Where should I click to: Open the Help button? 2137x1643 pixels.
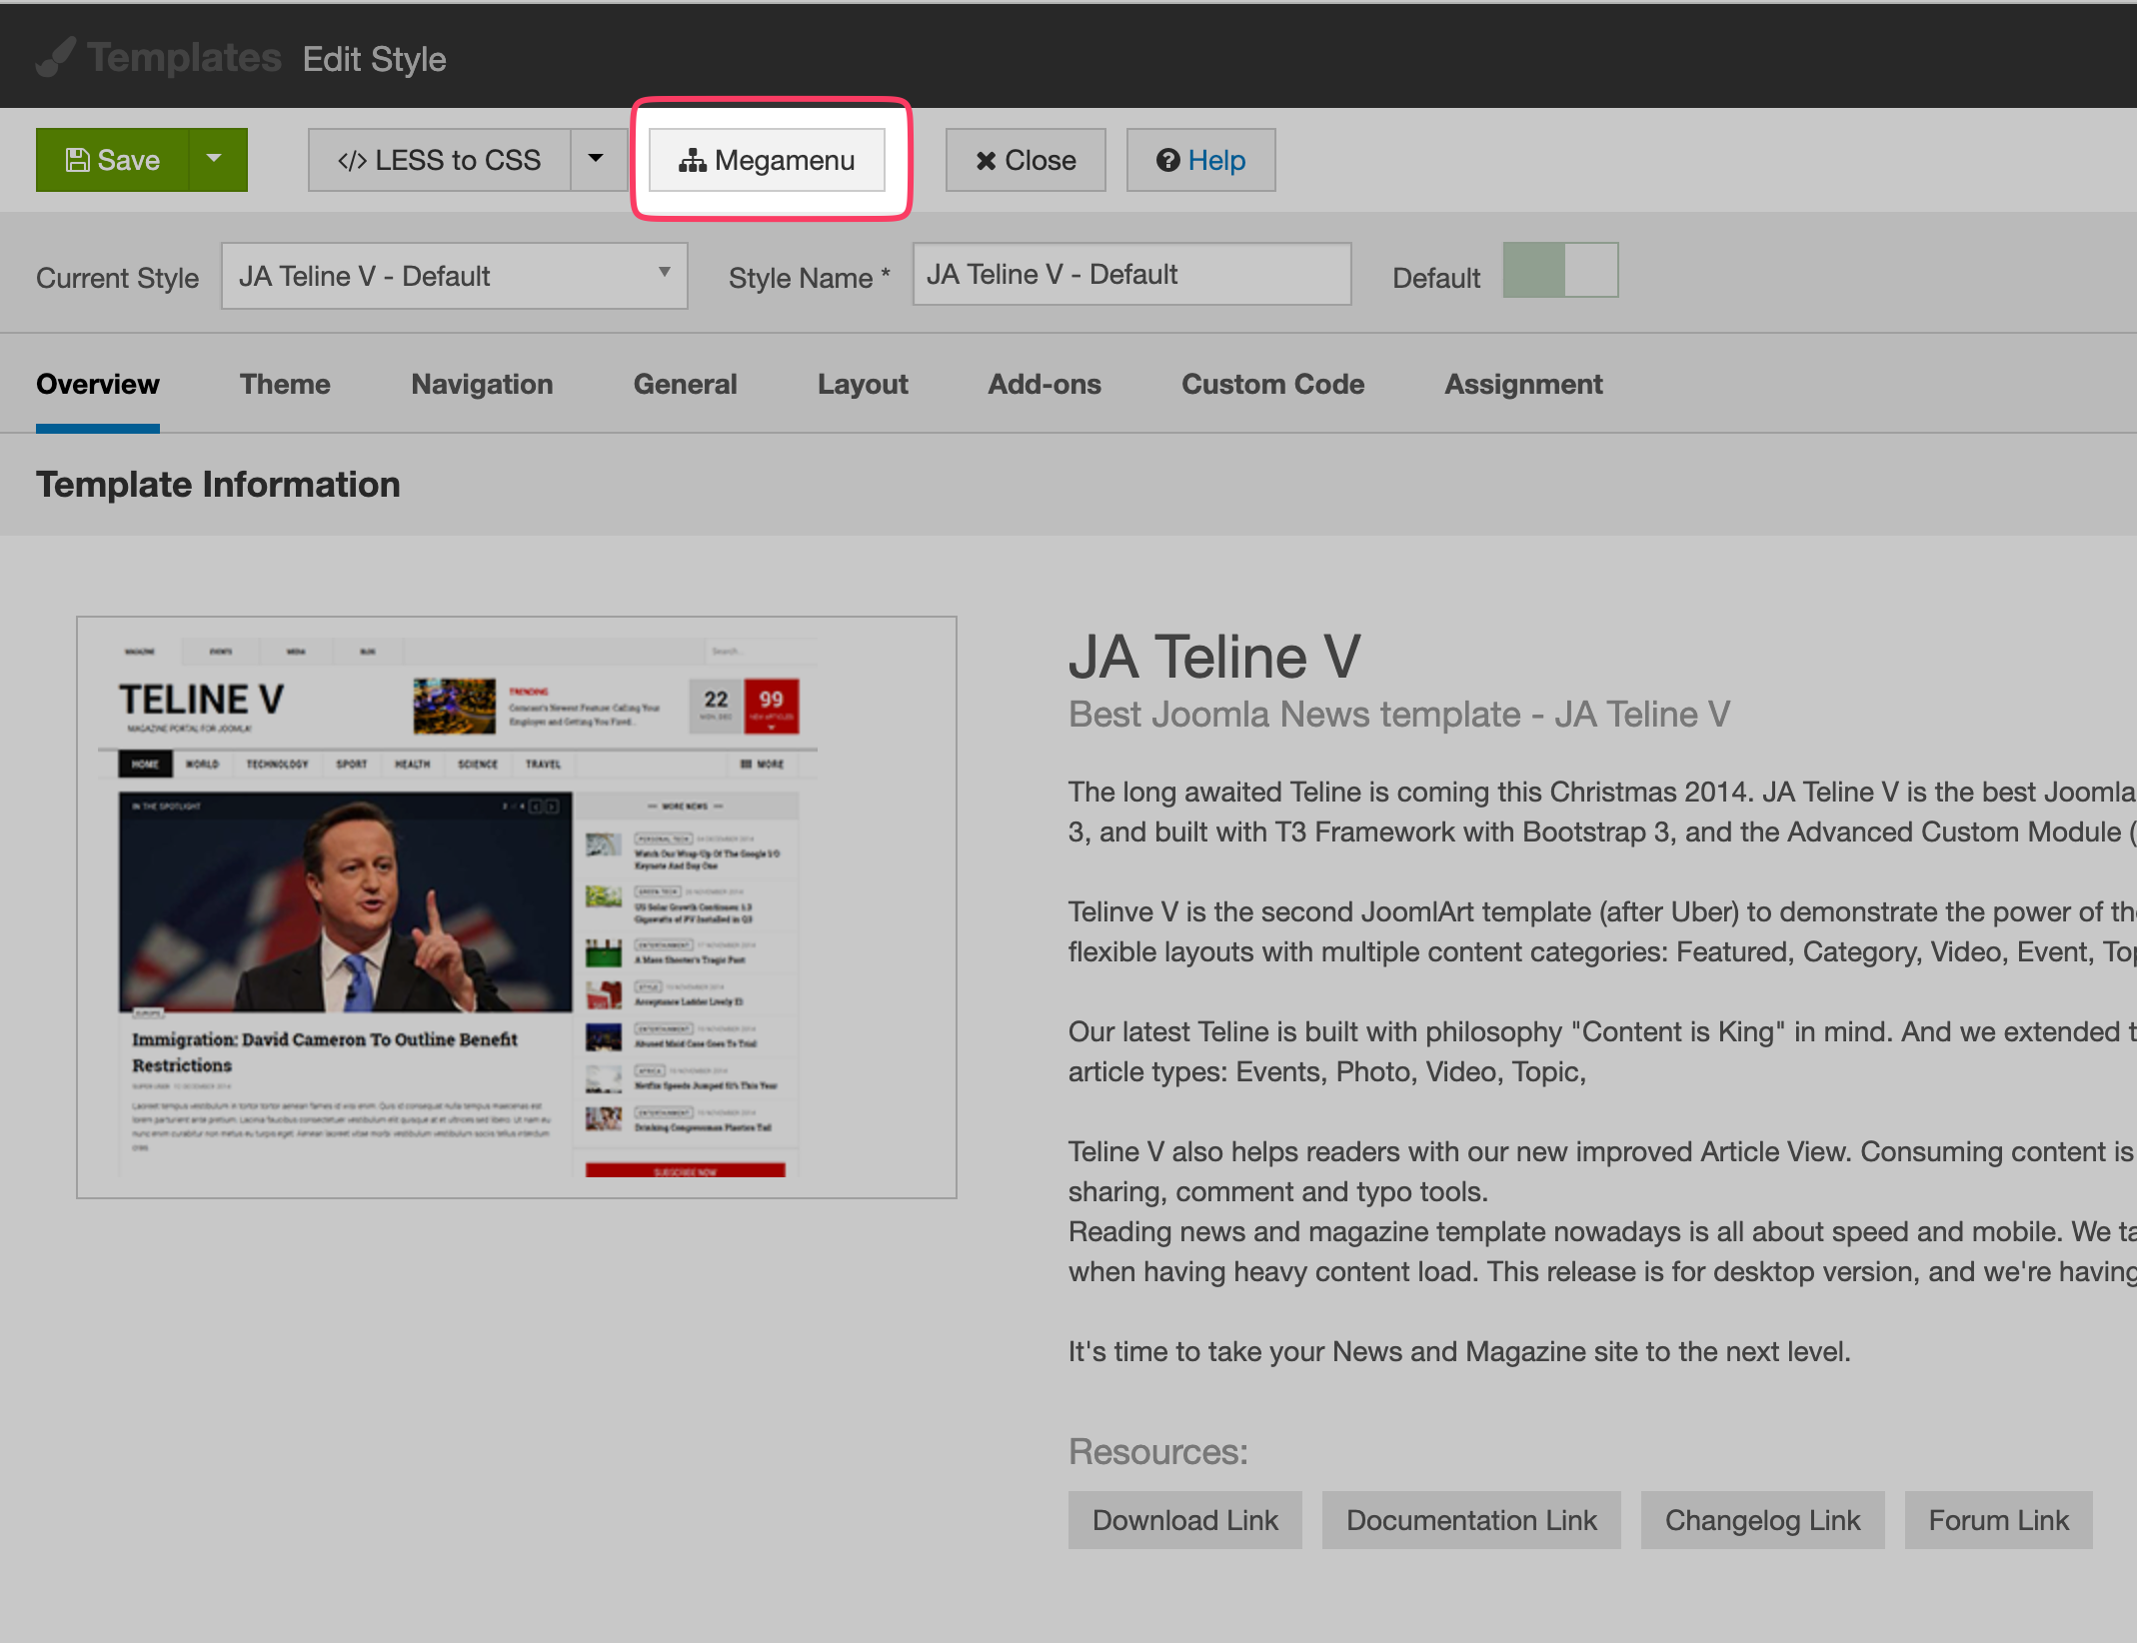[x=1200, y=160]
